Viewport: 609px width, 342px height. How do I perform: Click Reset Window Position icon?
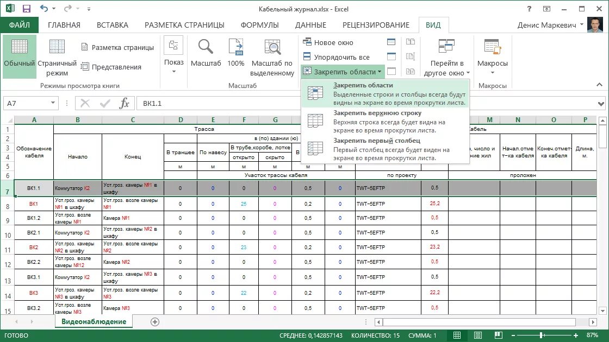pos(411,71)
